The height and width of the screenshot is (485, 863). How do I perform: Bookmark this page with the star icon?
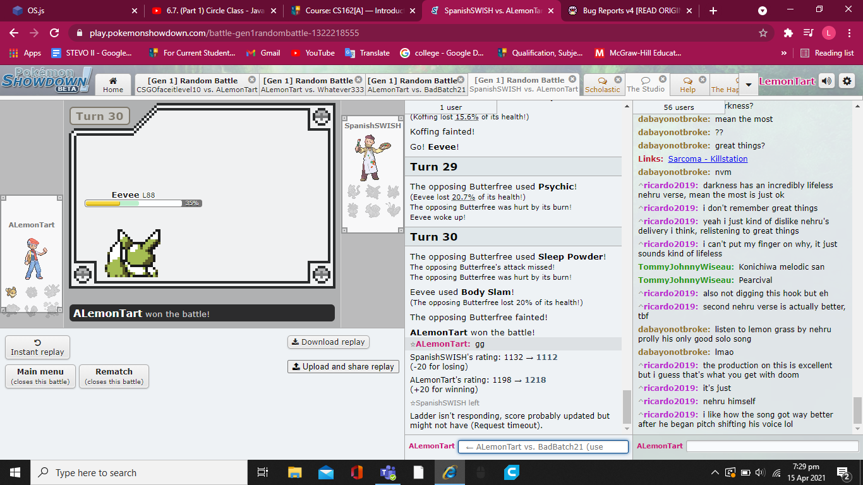763,33
